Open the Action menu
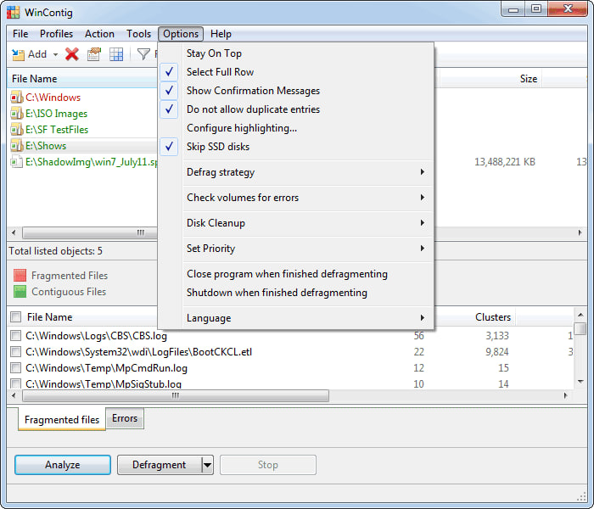Image resolution: width=594 pixels, height=509 pixels. (x=99, y=34)
